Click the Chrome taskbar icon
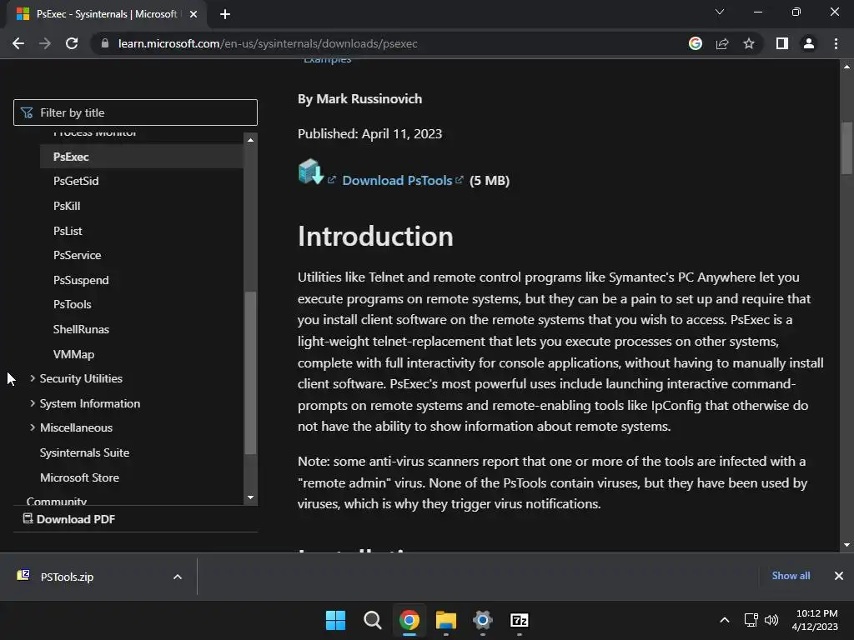Viewport: 854px width, 640px height. pos(409,620)
